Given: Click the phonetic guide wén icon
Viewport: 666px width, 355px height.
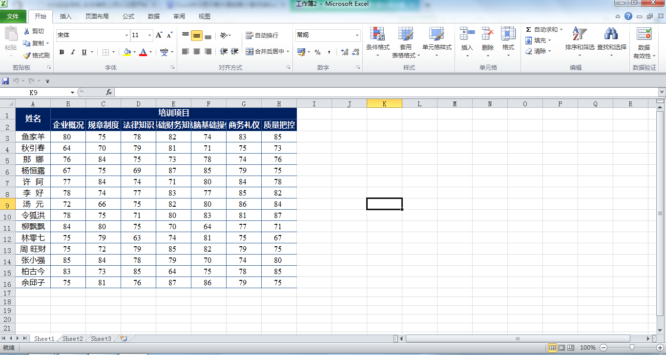Looking at the screenshot, I should (x=164, y=52).
